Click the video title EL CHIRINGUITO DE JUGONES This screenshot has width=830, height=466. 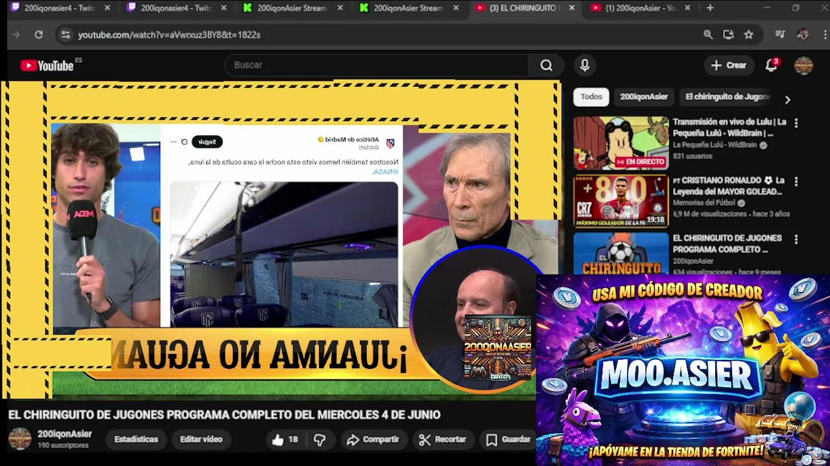click(x=224, y=415)
